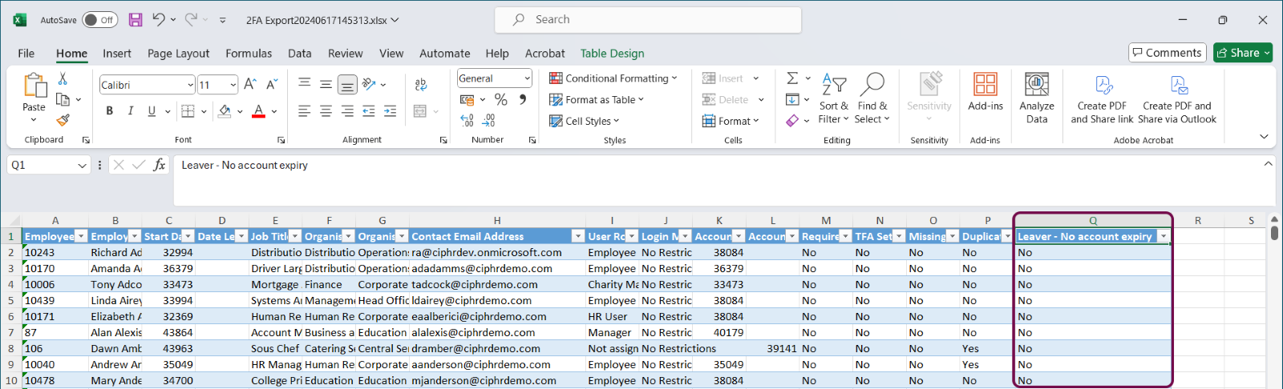The height and width of the screenshot is (389, 1283).
Task: Select column H header
Action: [x=497, y=220]
